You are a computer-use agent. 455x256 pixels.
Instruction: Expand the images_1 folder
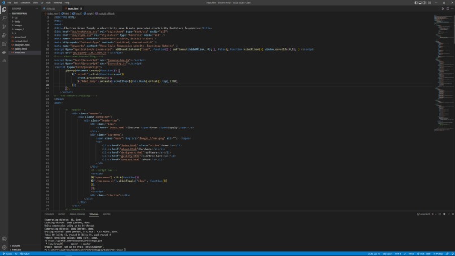tap(19, 29)
